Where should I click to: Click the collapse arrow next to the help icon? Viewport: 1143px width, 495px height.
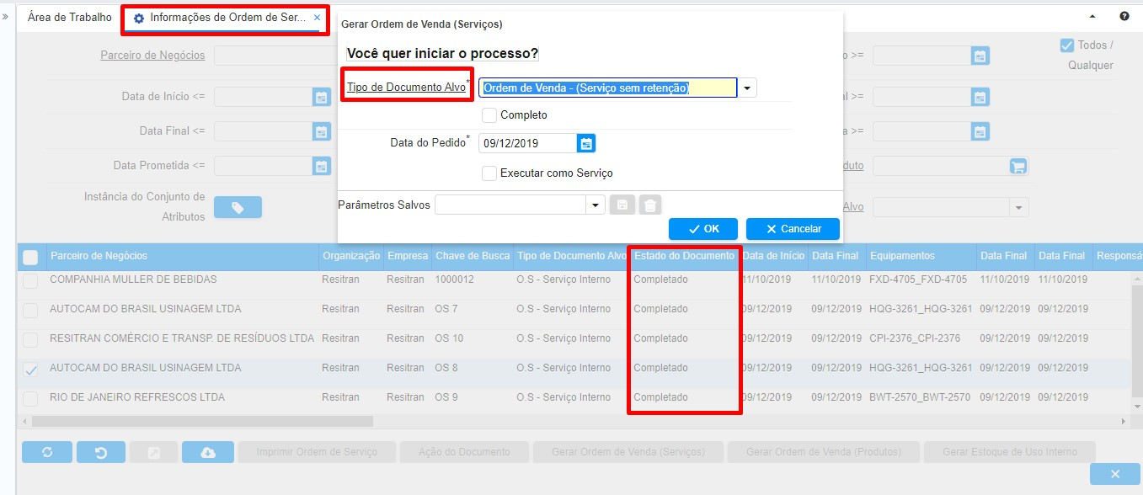1092,16
